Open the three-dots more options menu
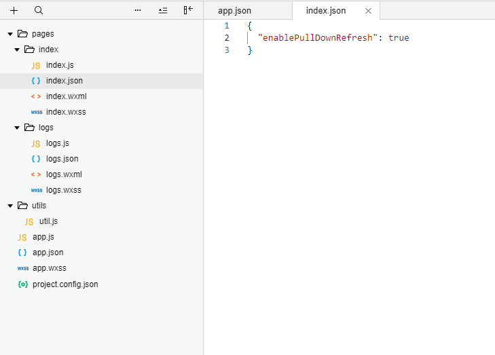This screenshot has height=355, width=495. (x=138, y=11)
